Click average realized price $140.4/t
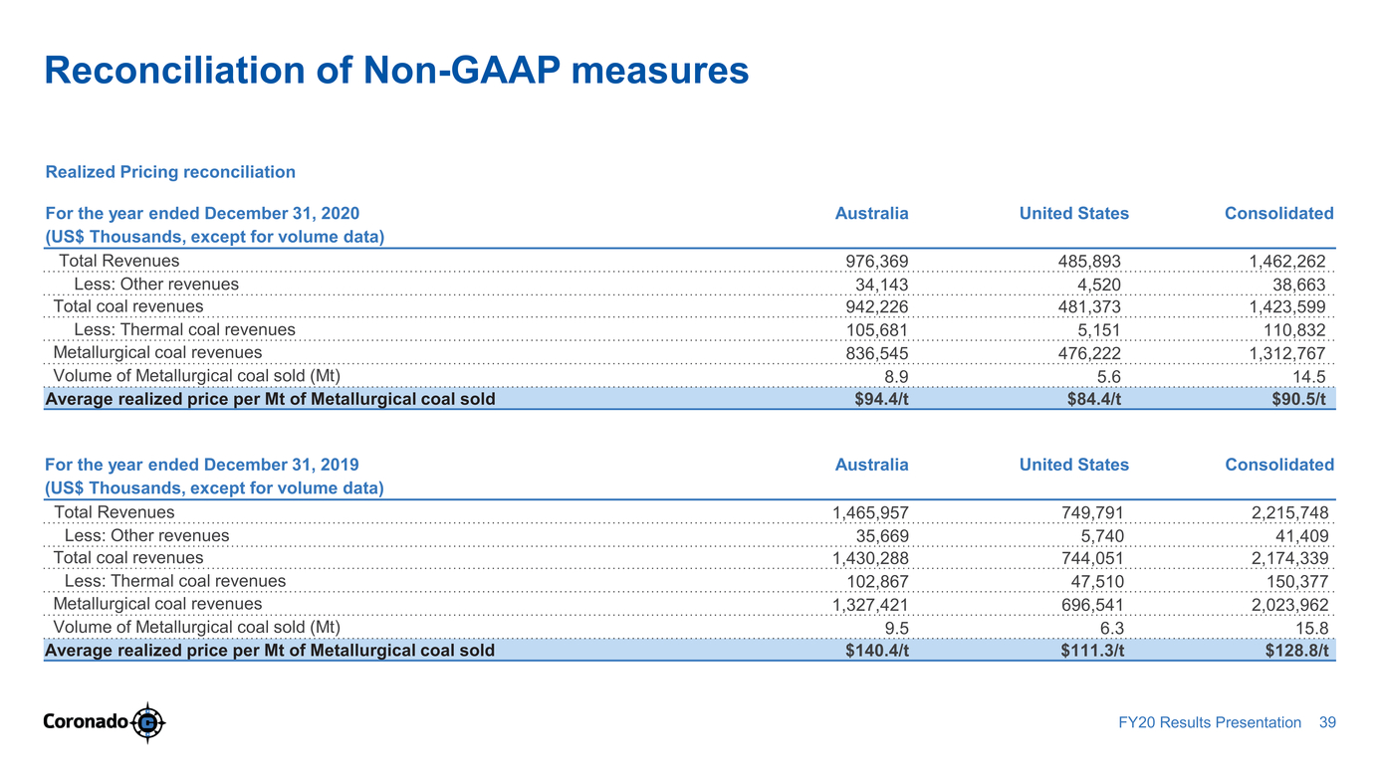The width and height of the screenshot is (1380, 776). pos(877,652)
